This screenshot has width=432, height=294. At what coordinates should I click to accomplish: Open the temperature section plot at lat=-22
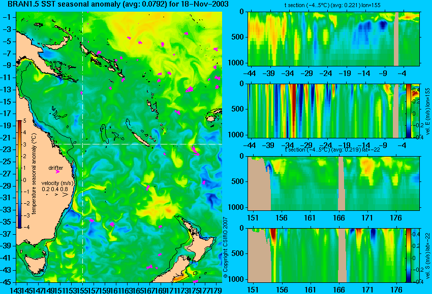[333, 183]
